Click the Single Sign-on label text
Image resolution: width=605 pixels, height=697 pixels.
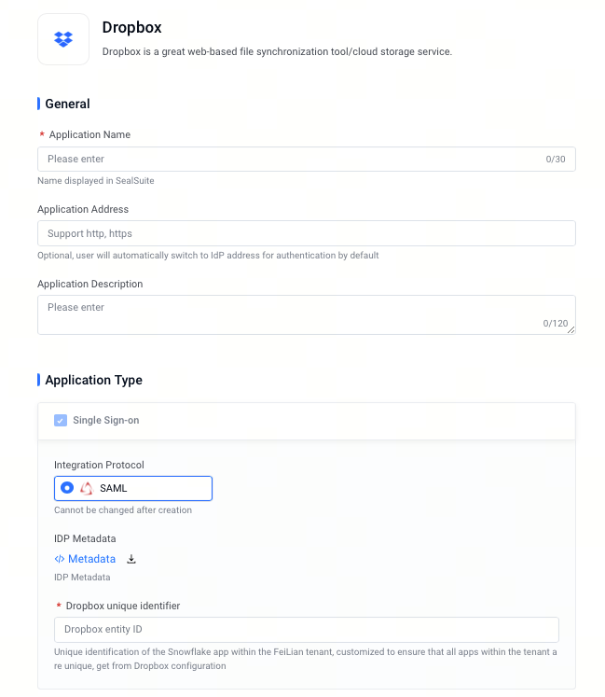(x=105, y=420)
